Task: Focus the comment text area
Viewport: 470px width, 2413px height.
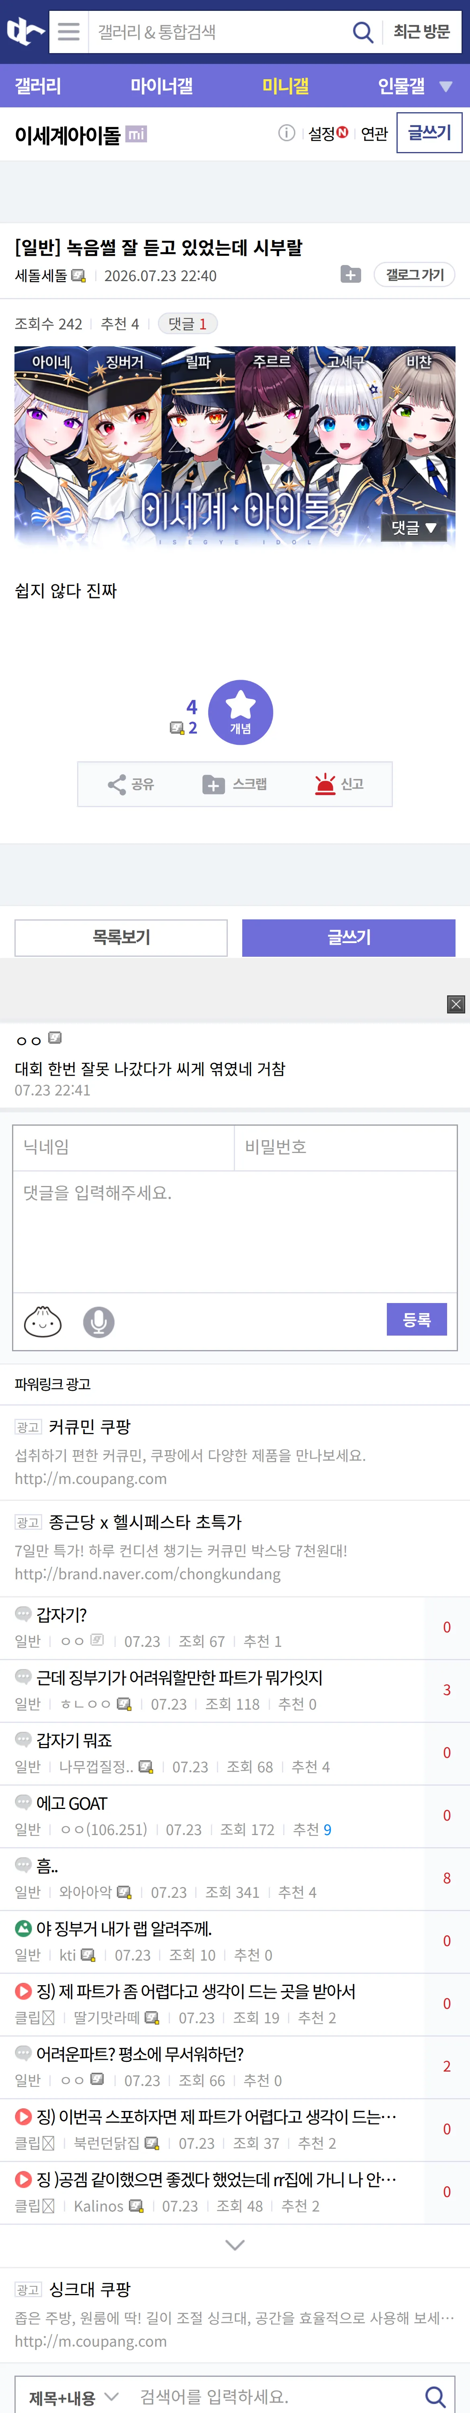Action: (x=235, y=1231)
